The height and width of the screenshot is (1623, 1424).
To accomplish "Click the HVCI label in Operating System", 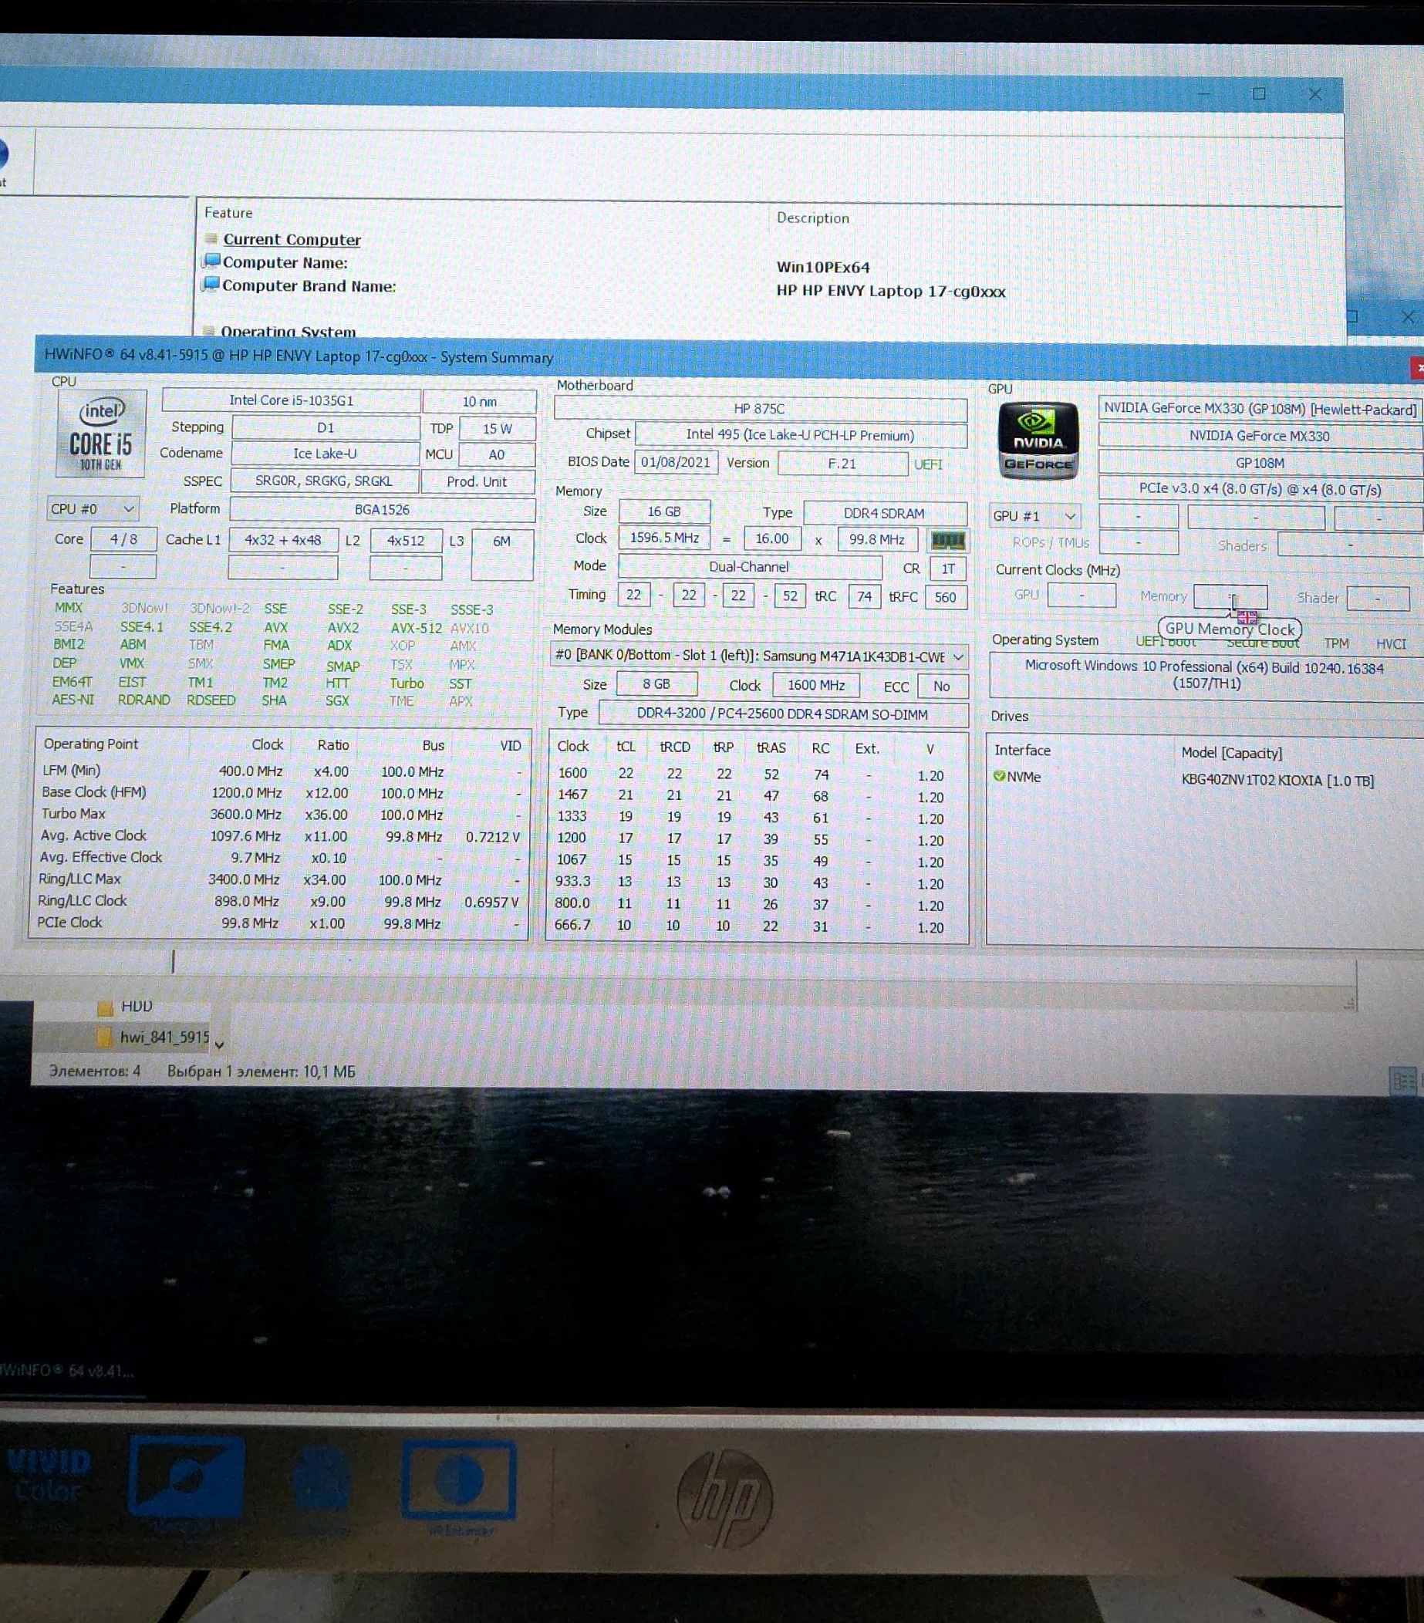I will click(1391, 644).
